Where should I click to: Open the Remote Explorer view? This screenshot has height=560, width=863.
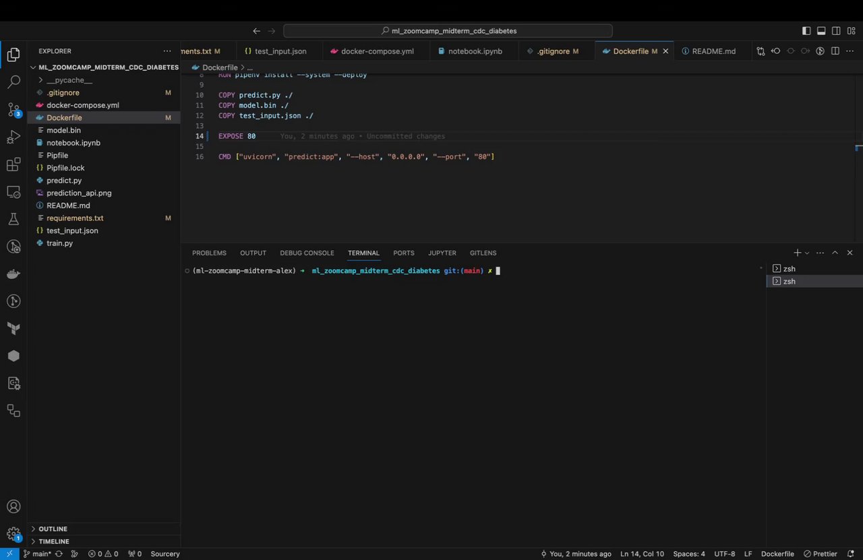click(x=13, y=192)
